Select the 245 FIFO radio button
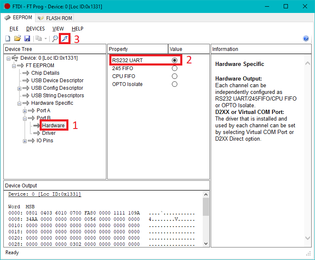315x260 pixels. tap(174, 68)
